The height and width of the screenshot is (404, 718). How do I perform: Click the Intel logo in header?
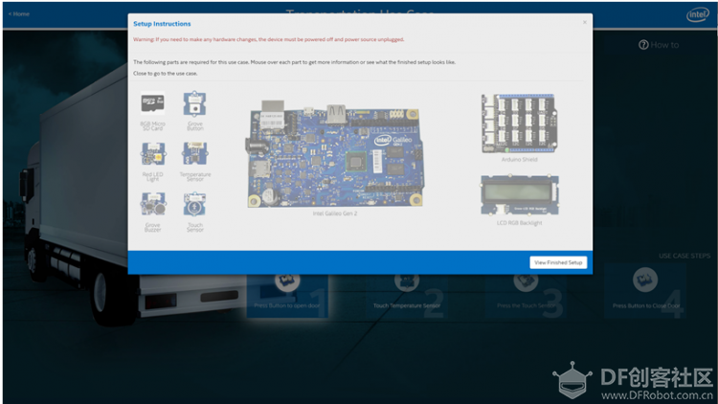(x=697, y=14)
